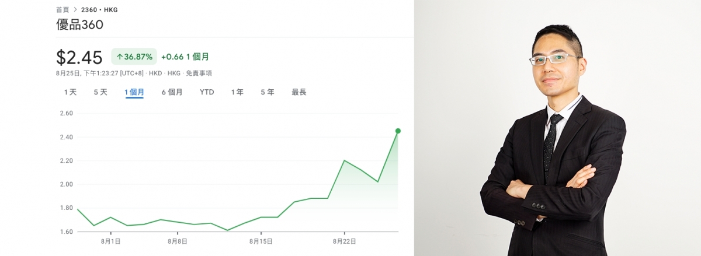Open the 2360 · HKG breadcrumb
Viewport: 701px width, 256px height.
99,10
